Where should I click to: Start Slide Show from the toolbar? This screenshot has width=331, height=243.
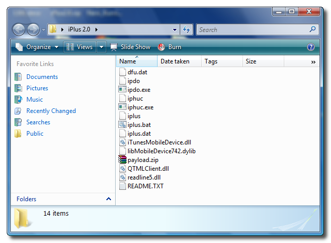pos(131,47)
